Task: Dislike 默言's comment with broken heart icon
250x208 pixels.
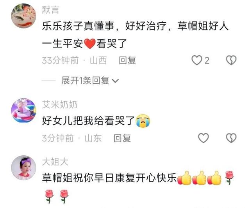Action: tap(231, 60)
